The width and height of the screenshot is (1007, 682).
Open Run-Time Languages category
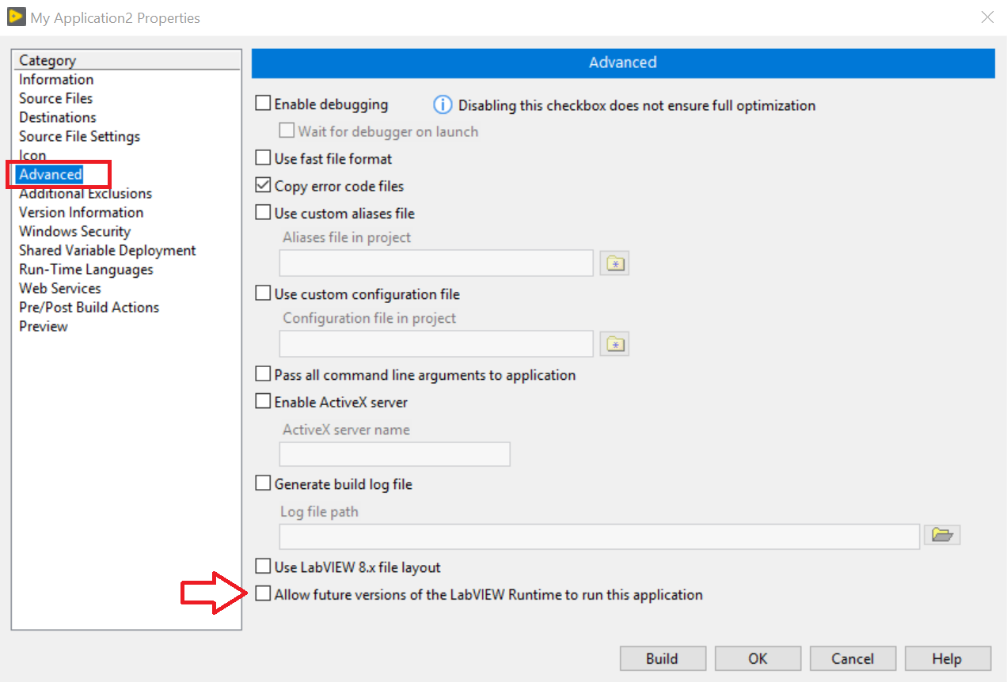pos(86,269)
